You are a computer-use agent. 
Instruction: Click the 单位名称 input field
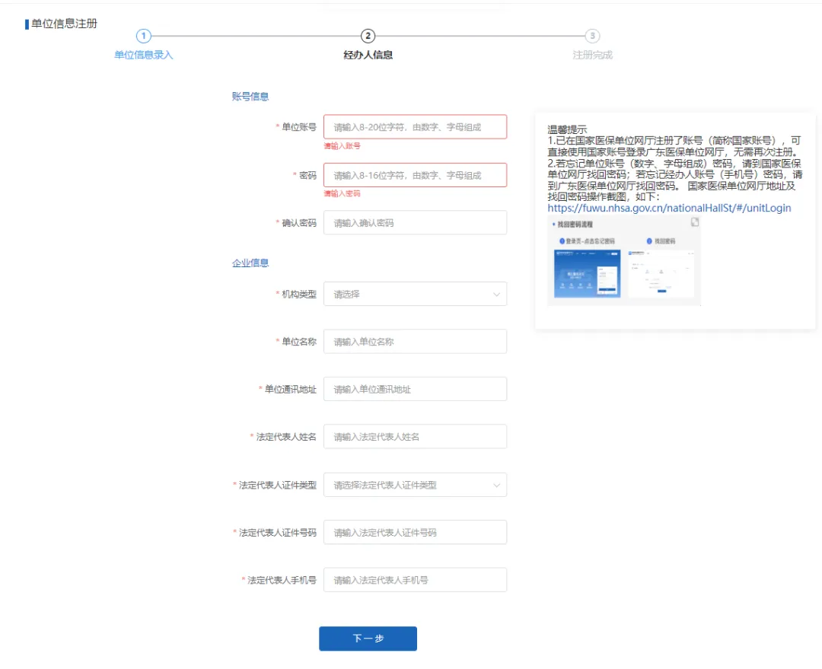pos(415,342)
